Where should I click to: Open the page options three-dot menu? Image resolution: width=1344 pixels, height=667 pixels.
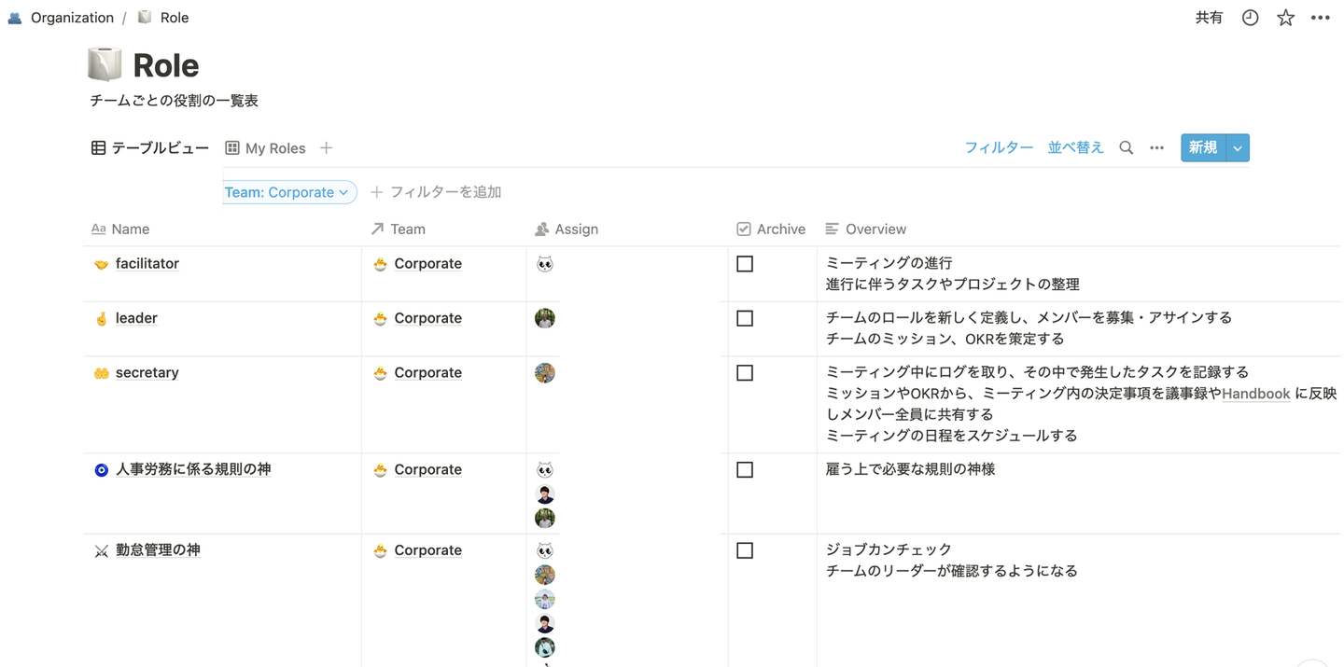1320,18
